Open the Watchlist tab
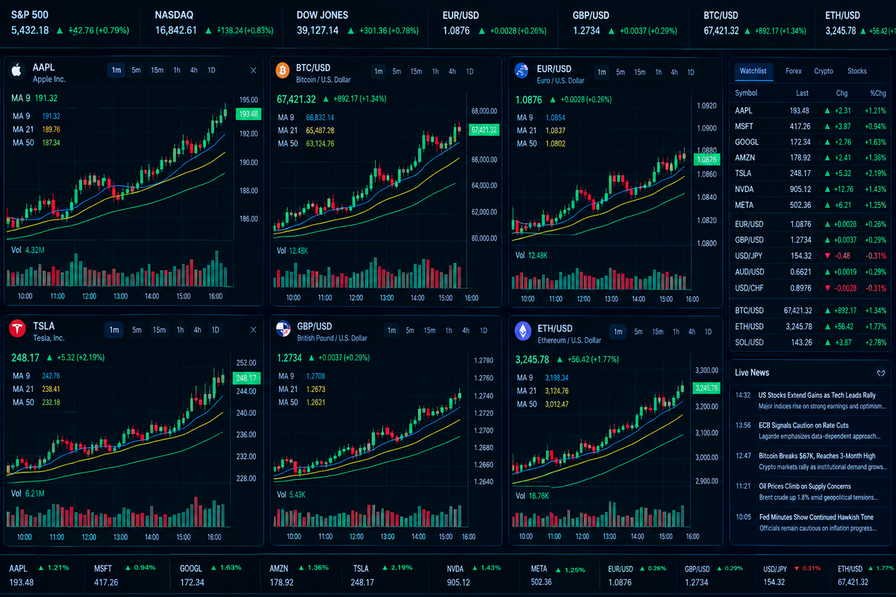The image size is (896, 597). 753,71
